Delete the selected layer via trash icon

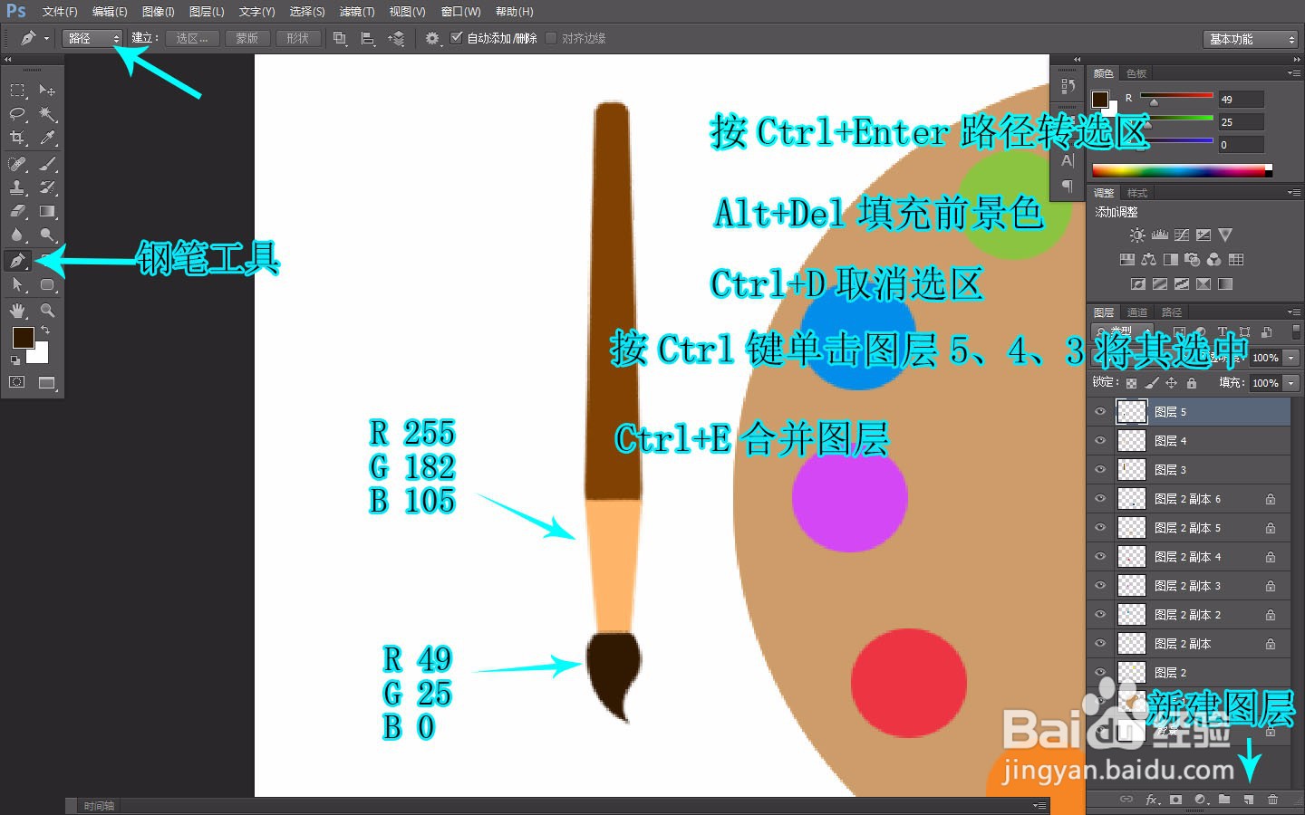[1272, 800]
